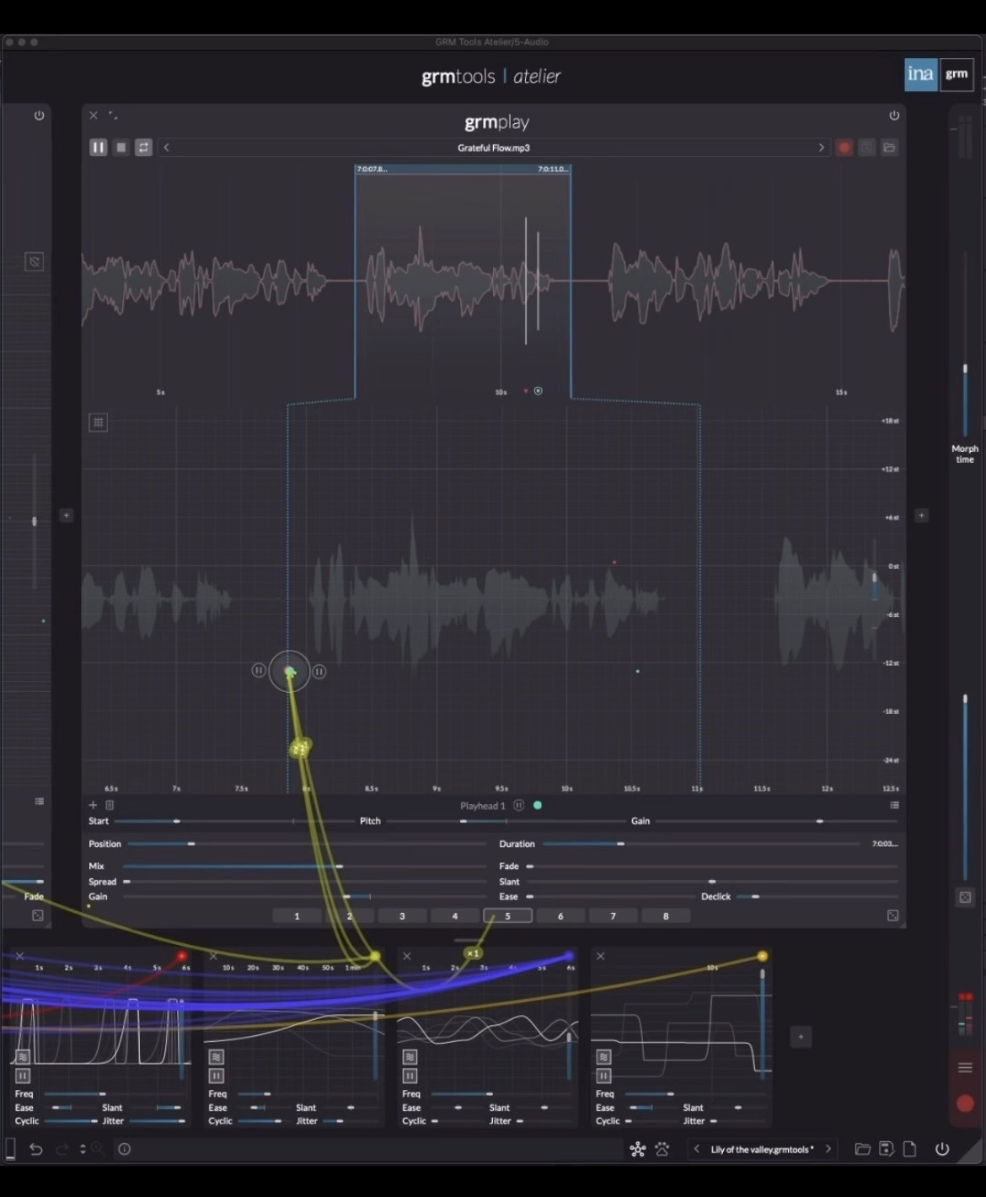Click the network nodes icon in bottom bar
Screen dimensions: 986x1197
(638, 1149)
